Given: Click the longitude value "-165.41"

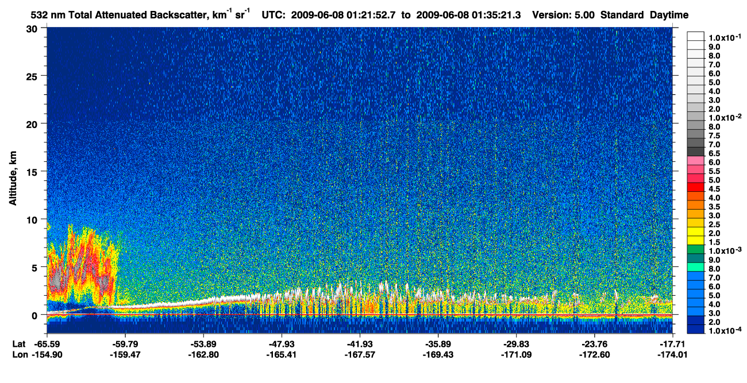Looking at the screenshot, I should coord(282,354).
